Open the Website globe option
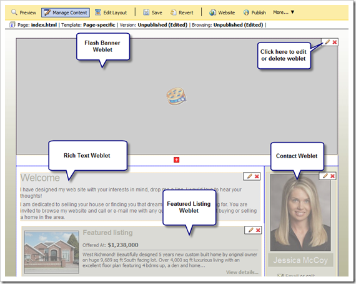This screenshot has width=356, height=284. tap(222, 13)
